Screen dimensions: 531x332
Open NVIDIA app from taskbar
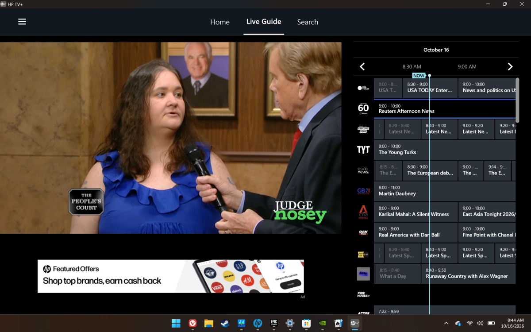pyautogui.click(x=323, y=323)
